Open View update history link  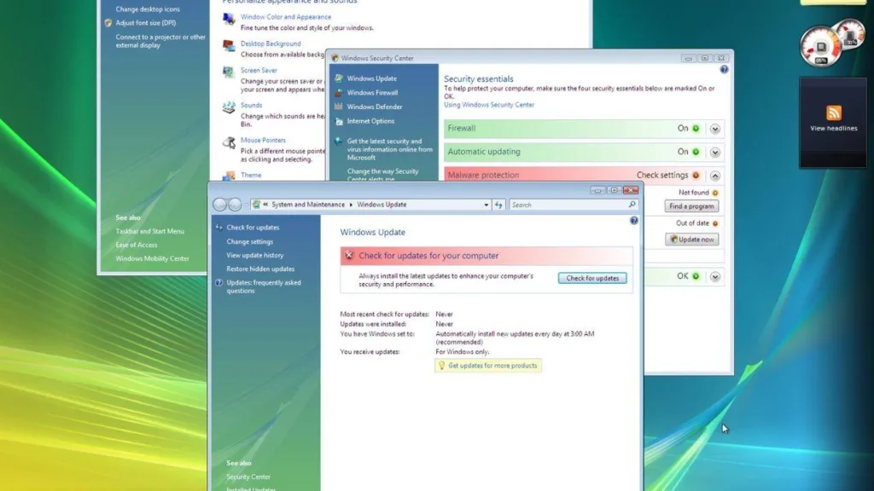click(x=254, y=255)
